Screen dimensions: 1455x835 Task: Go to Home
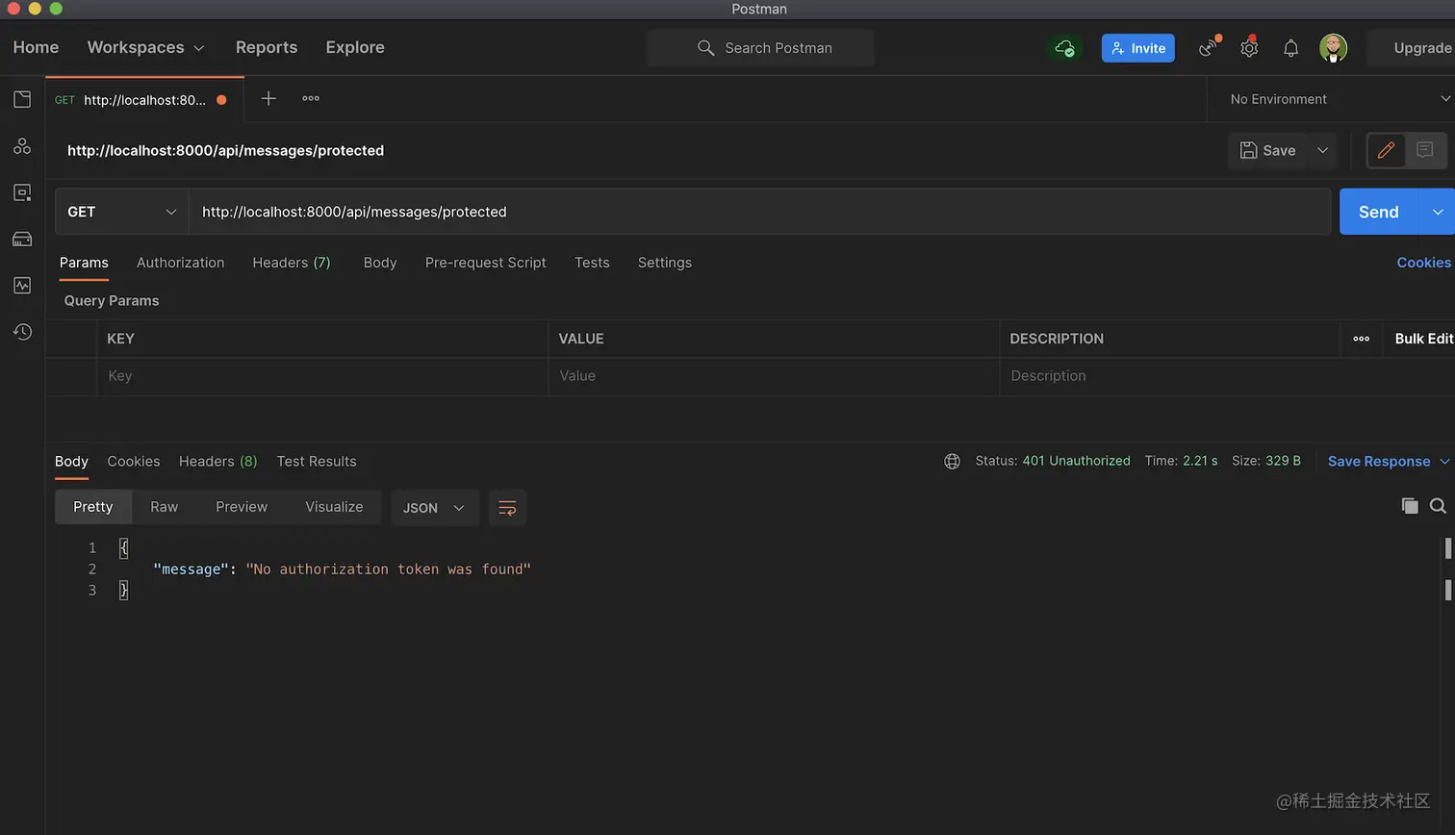pos(36,47)
